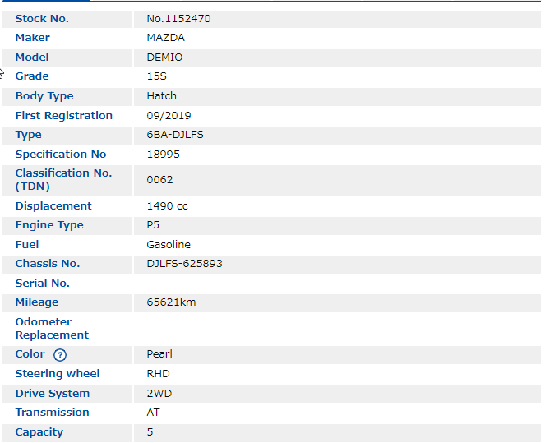This screenshot has width=554, height=443.
Task: Click the Drive System value 2WD
Action: (x=159, y=394)
